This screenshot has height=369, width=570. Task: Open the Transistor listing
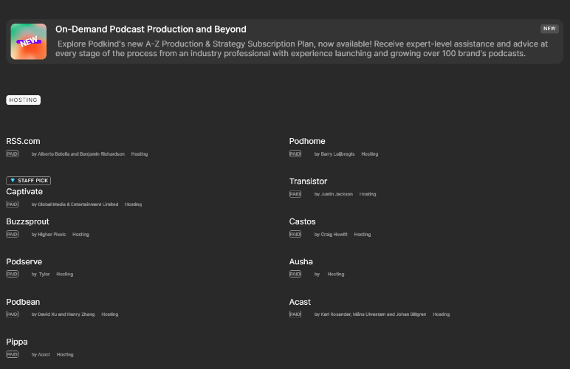[309, 181]
